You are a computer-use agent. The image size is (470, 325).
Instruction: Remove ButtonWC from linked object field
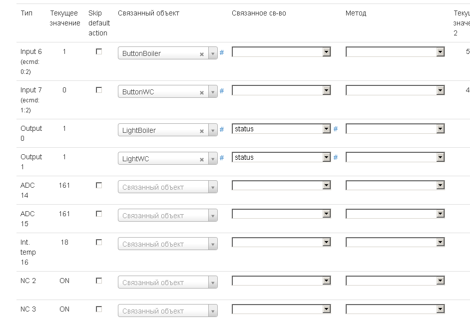point(202,92)
